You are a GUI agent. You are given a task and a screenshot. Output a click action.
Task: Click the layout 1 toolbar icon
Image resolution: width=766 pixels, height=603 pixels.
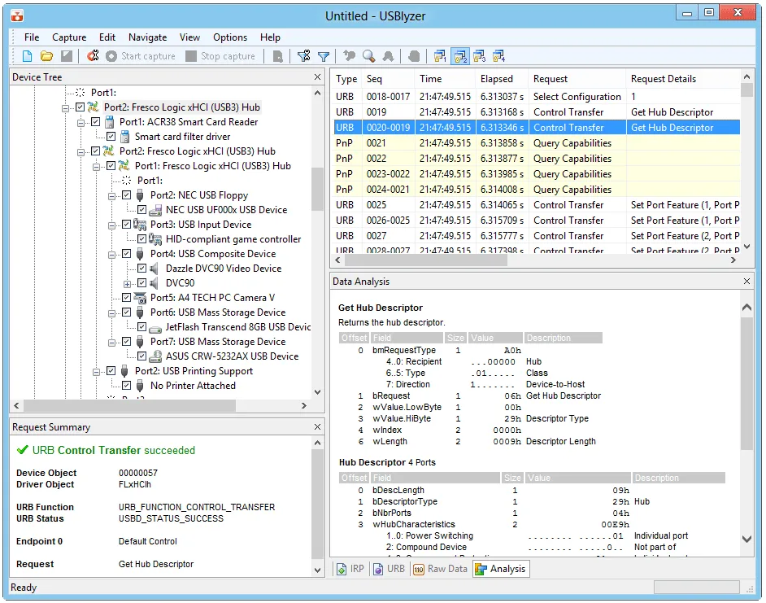pos(440,56)
